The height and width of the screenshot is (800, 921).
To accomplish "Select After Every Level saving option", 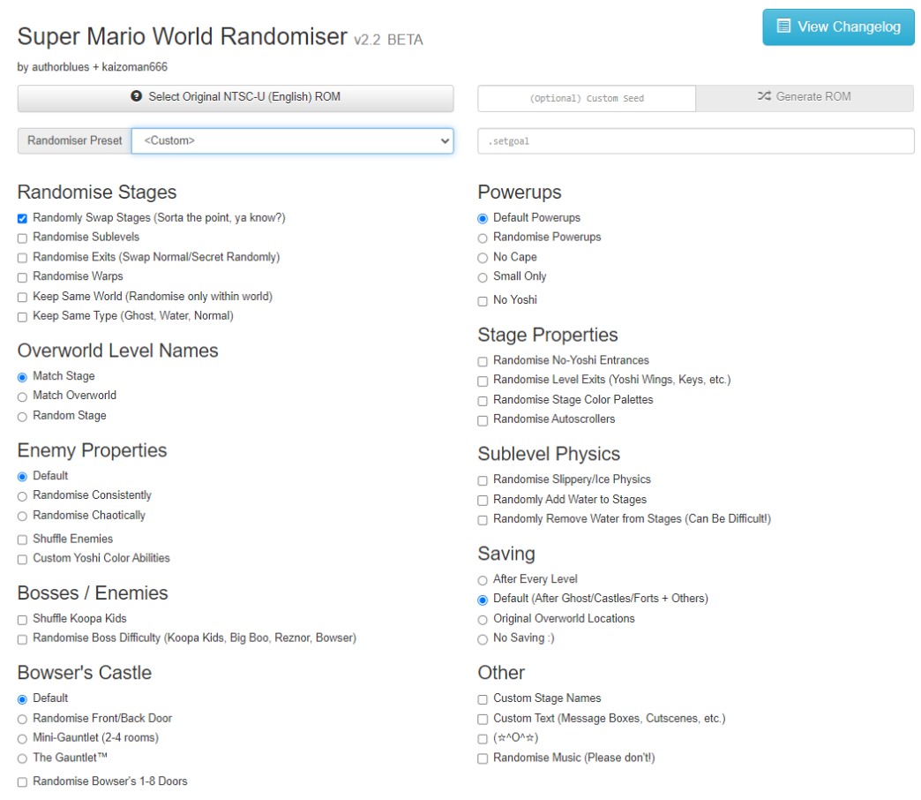I will (x=483, y=580).
